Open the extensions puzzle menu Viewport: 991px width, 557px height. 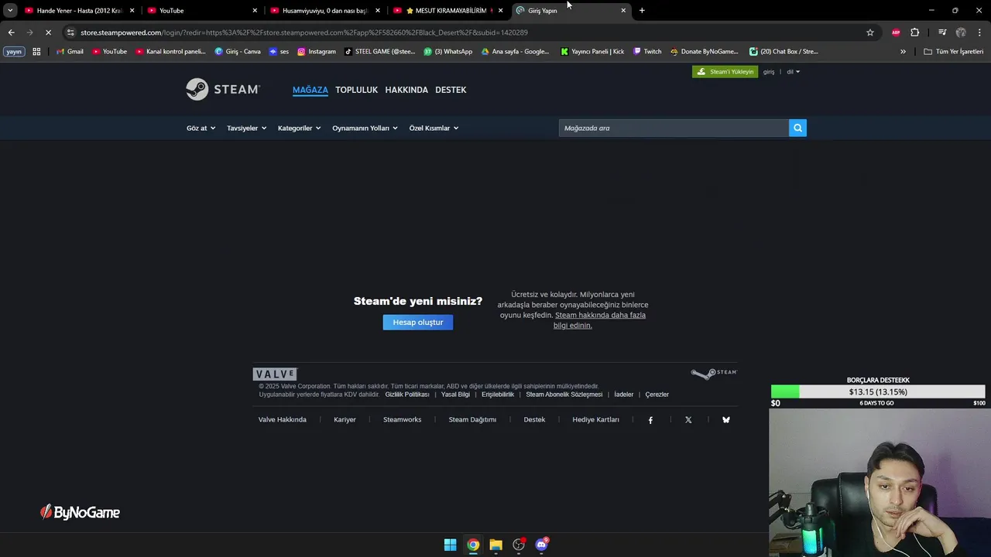[x=915, y=32]
